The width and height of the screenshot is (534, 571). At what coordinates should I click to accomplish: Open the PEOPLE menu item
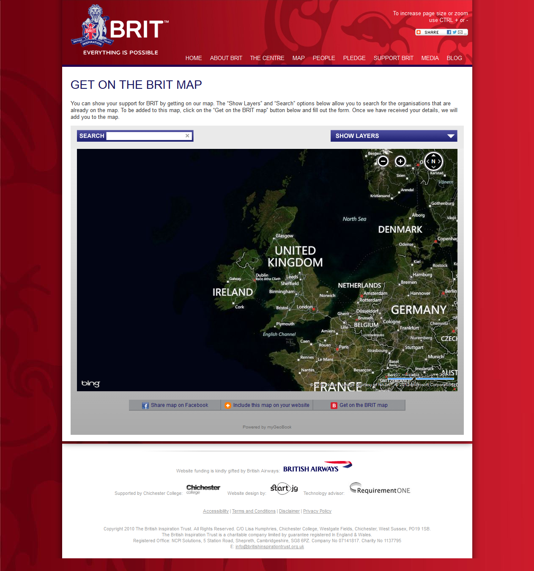click(x=324, y=58)
